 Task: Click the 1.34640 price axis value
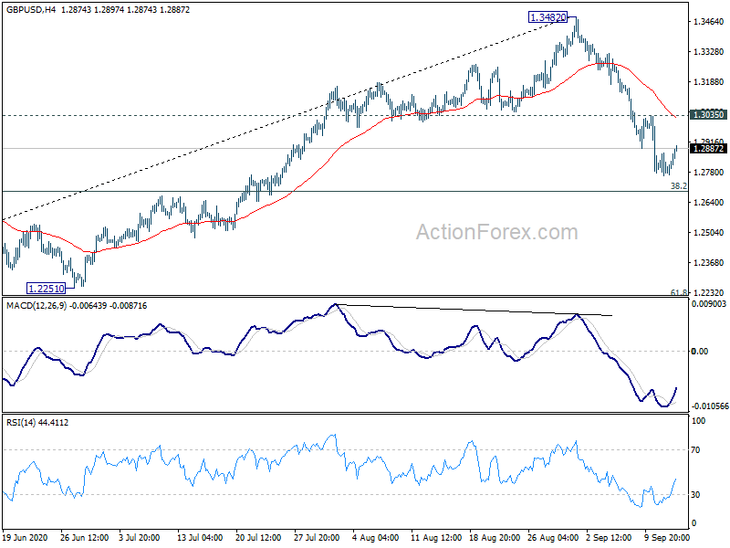click(x=709, y=21)
